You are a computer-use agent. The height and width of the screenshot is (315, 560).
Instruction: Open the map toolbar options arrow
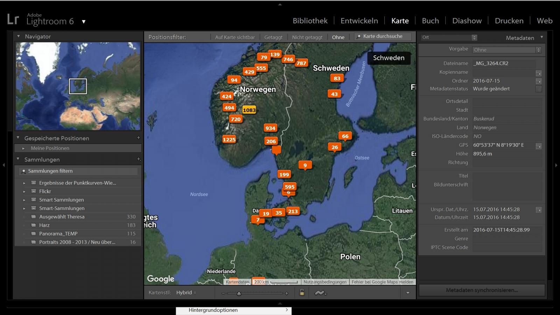[408, 293]
